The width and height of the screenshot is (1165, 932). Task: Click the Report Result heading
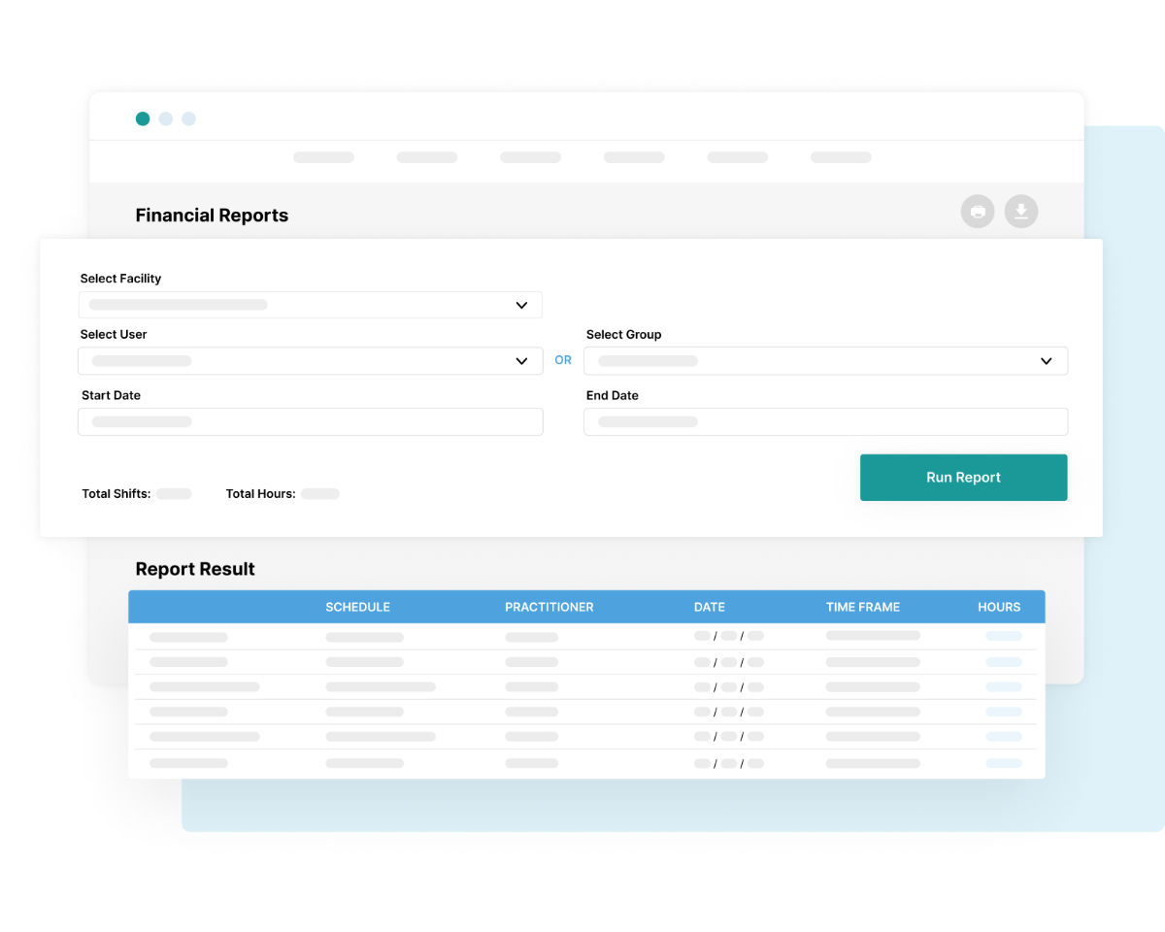[195, 569]
